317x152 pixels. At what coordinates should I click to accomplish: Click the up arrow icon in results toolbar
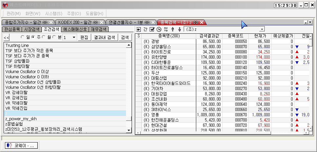point(173,29)
